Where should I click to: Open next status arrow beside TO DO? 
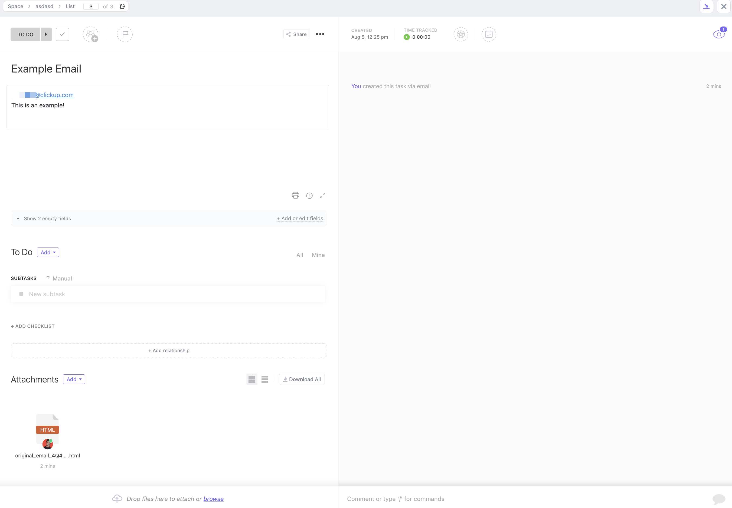46,34
